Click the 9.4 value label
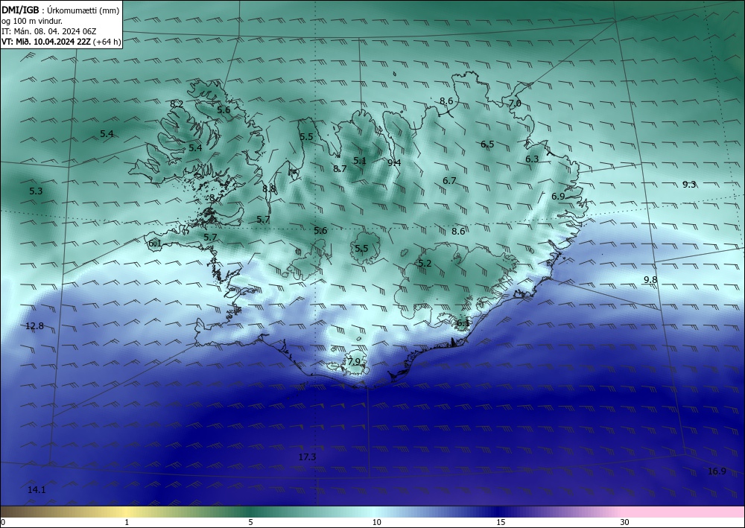745x528 pixels. coord(394,163)
